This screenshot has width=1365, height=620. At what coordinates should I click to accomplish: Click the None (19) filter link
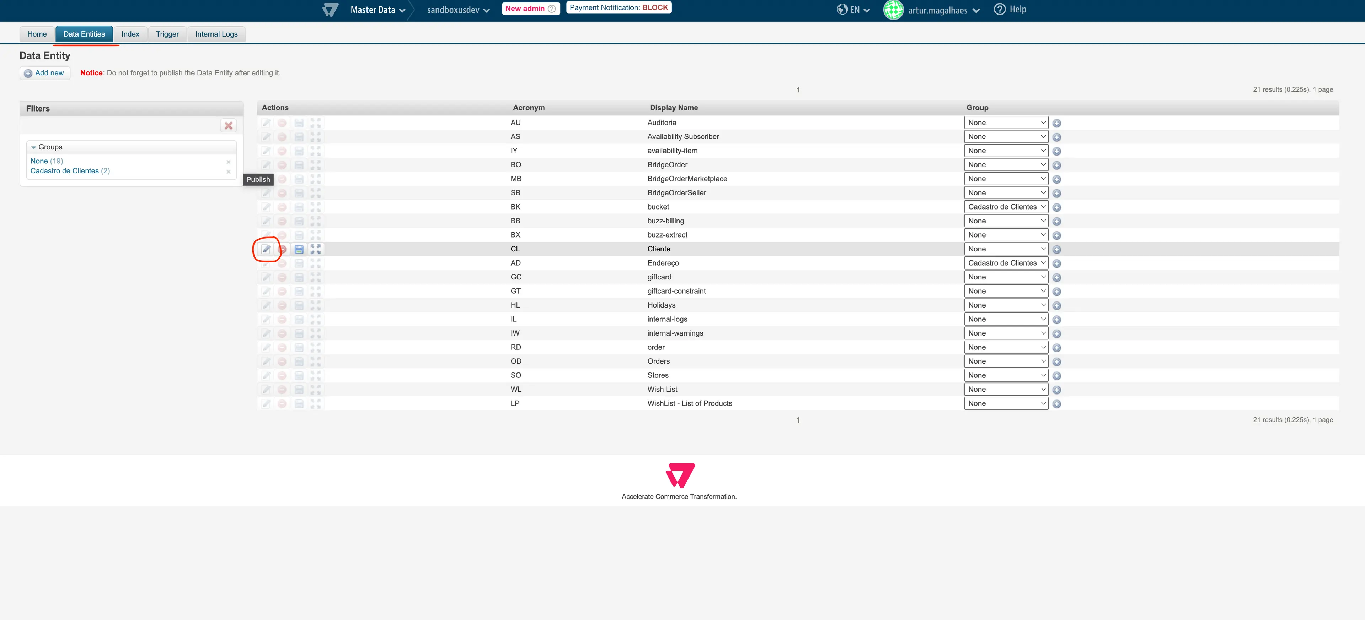39,161
